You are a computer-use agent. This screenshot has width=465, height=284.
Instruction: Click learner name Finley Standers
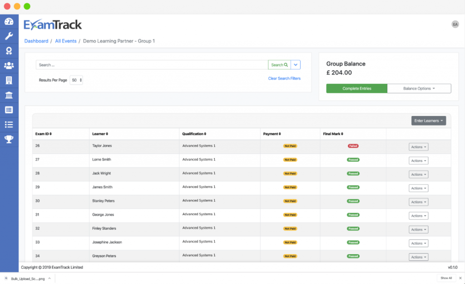(104, 228)
